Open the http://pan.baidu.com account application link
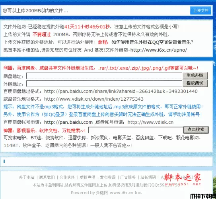Screen dimensions: 216x199 point(68,122)
